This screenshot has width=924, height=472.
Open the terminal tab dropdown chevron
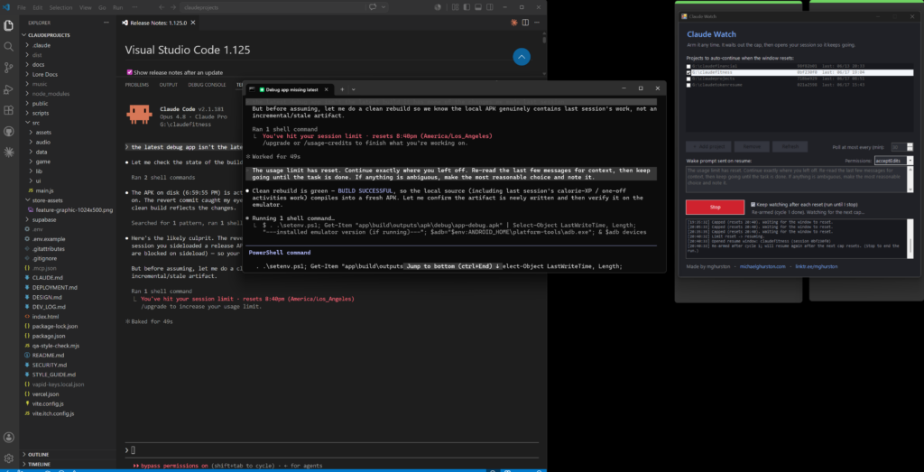click(354, 89)
